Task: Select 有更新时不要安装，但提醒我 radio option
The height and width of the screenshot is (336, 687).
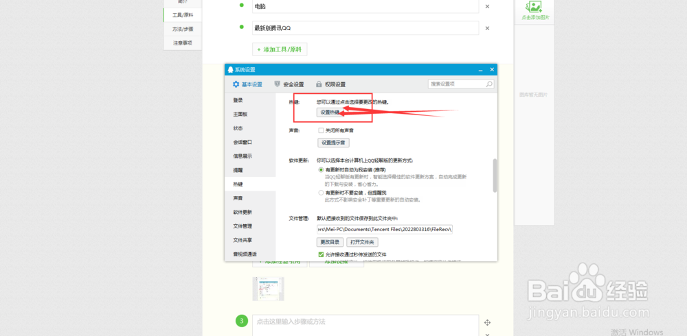Action: click(321, 193)
